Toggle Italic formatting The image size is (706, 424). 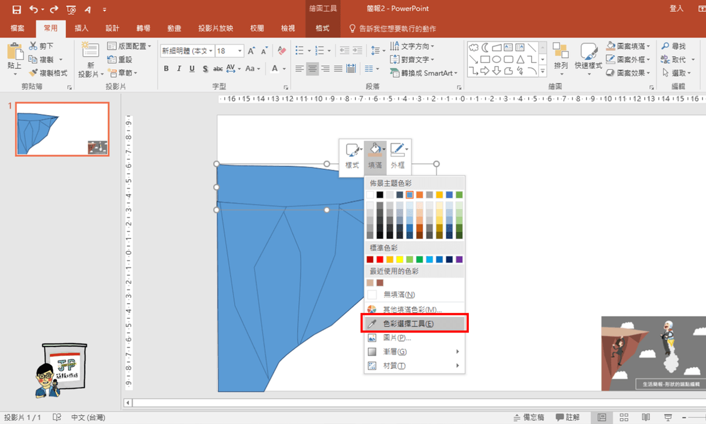point(179,69)
